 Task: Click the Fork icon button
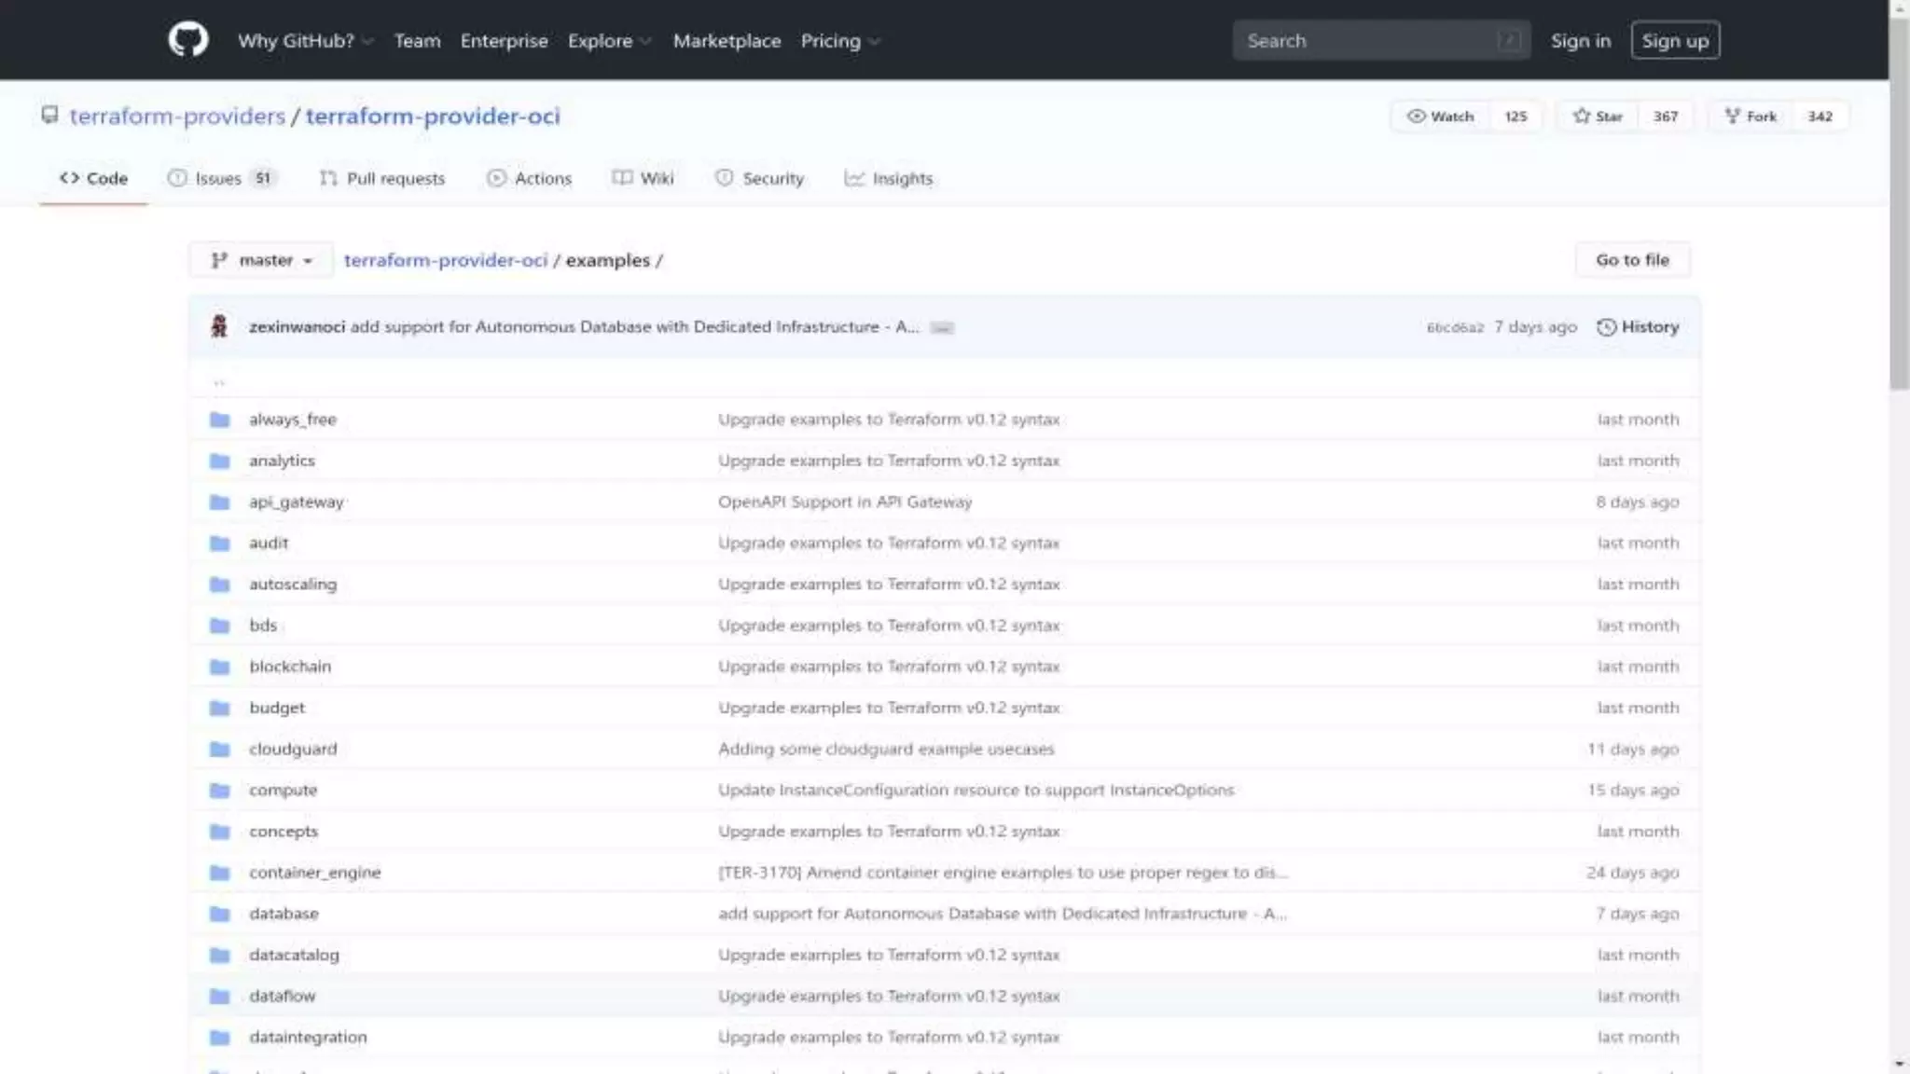(1732, 116)
